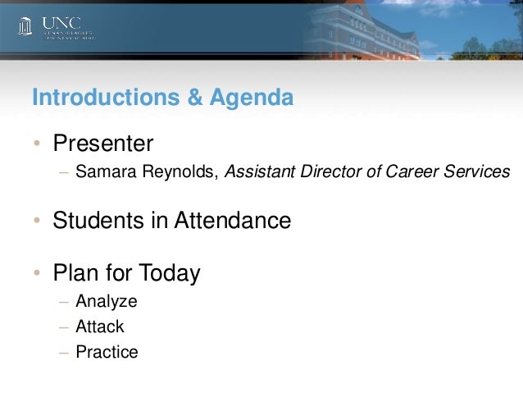Click the bullet dot beside Presenter
Screen dimensions: 523x393
[37, 144]
